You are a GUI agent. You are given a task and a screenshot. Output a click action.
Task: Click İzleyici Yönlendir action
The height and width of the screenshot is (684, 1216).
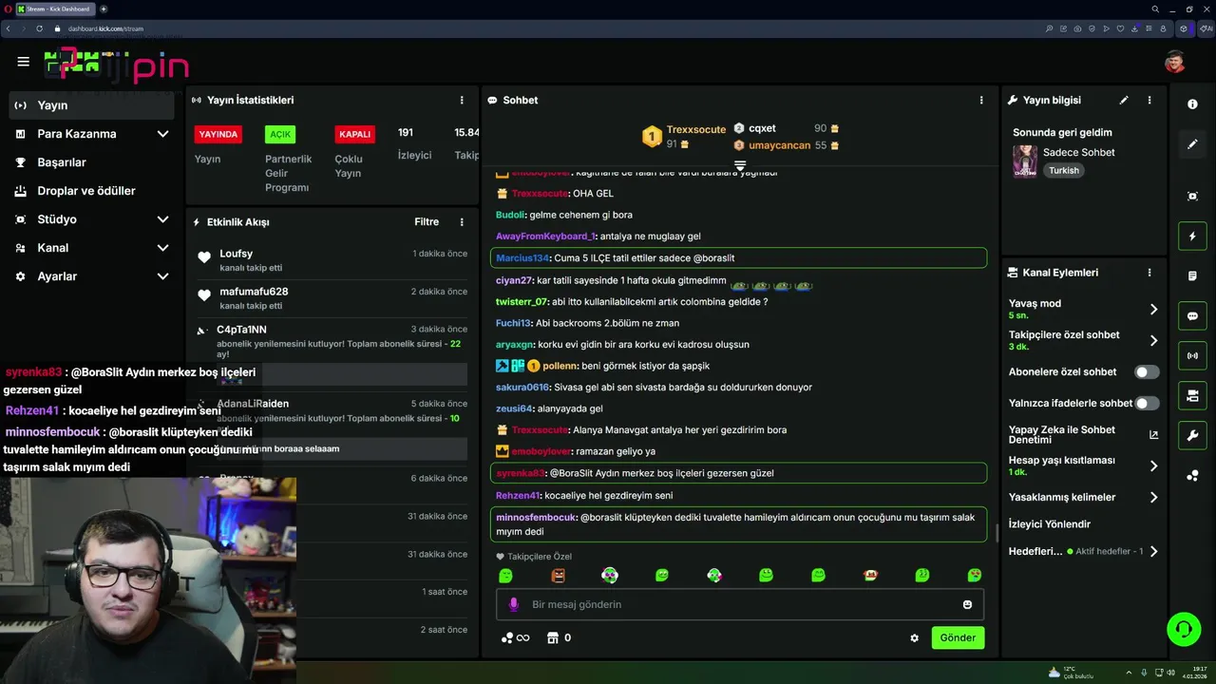[1050, 523]
